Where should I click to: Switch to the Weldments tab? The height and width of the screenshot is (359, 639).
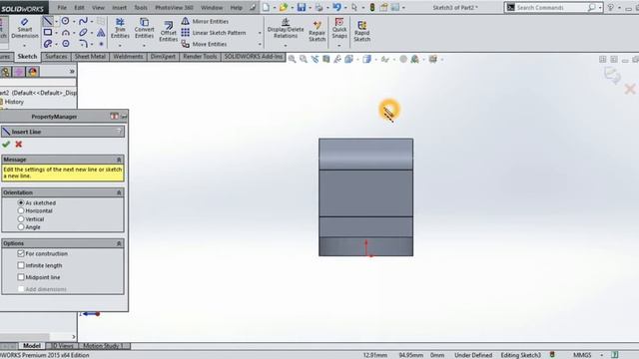128,57
